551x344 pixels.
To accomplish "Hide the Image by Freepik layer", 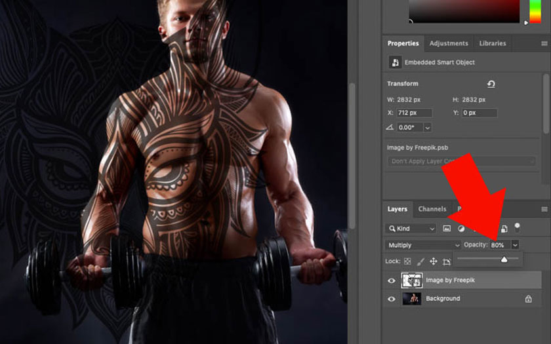I will (391, 280).
